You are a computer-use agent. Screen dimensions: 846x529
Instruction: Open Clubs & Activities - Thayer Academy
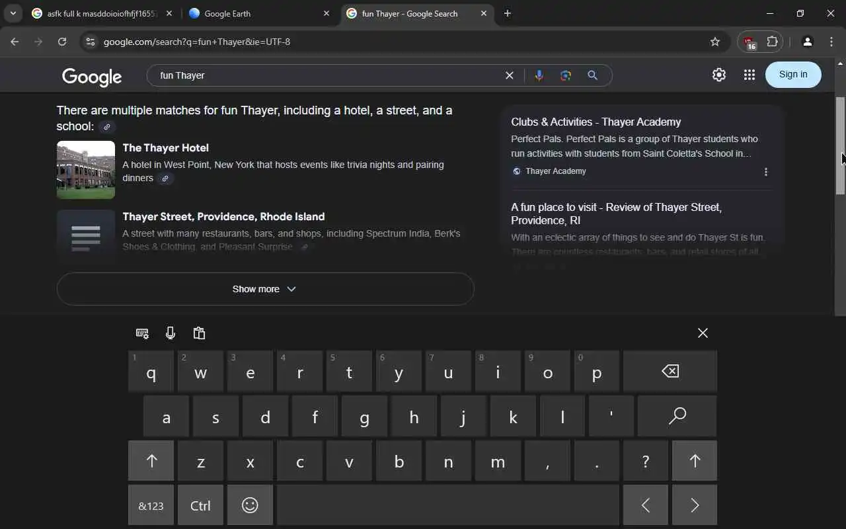pyautogui.click(x=596, y=122)
